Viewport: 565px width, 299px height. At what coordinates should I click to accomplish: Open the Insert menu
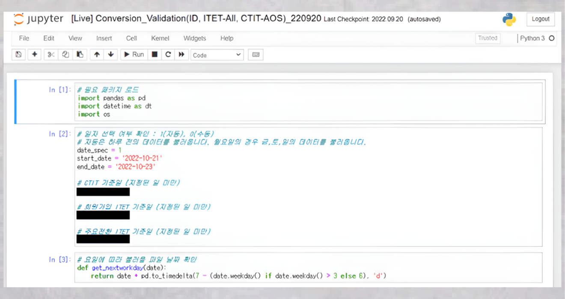pos(104,38)
